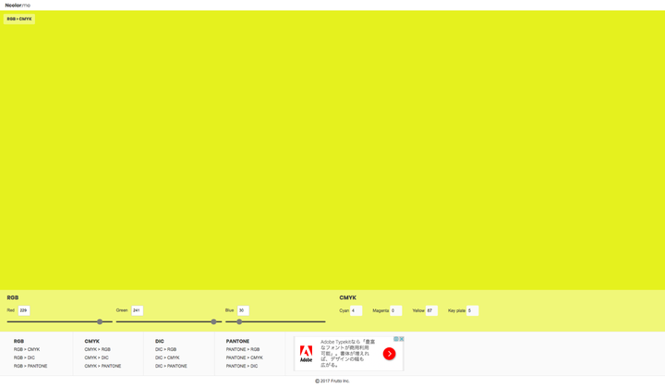Select the Magenta value input box

point(396,310)
